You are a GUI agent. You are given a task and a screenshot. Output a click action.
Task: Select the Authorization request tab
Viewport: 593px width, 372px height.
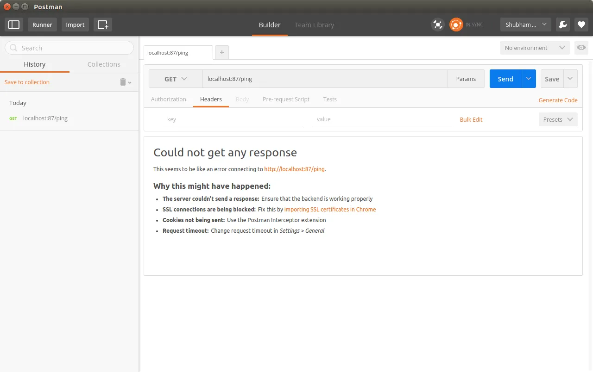[x=169, y=99]
